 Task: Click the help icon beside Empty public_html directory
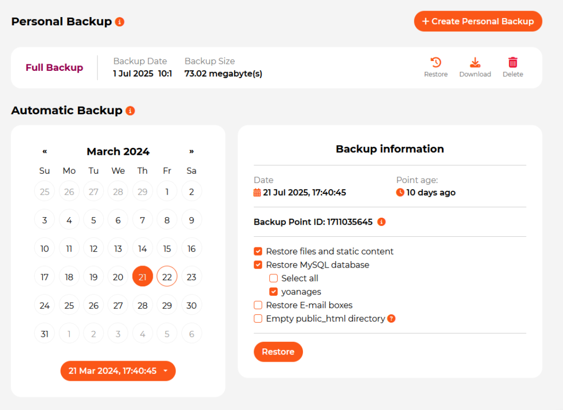coord(391,319)
